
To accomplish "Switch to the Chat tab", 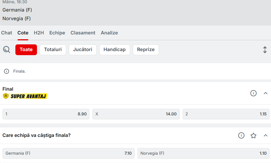I will tap(6, 33).
